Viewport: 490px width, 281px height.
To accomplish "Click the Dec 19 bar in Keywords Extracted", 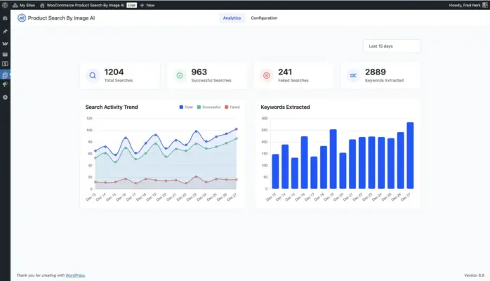I will coord(333,159).
